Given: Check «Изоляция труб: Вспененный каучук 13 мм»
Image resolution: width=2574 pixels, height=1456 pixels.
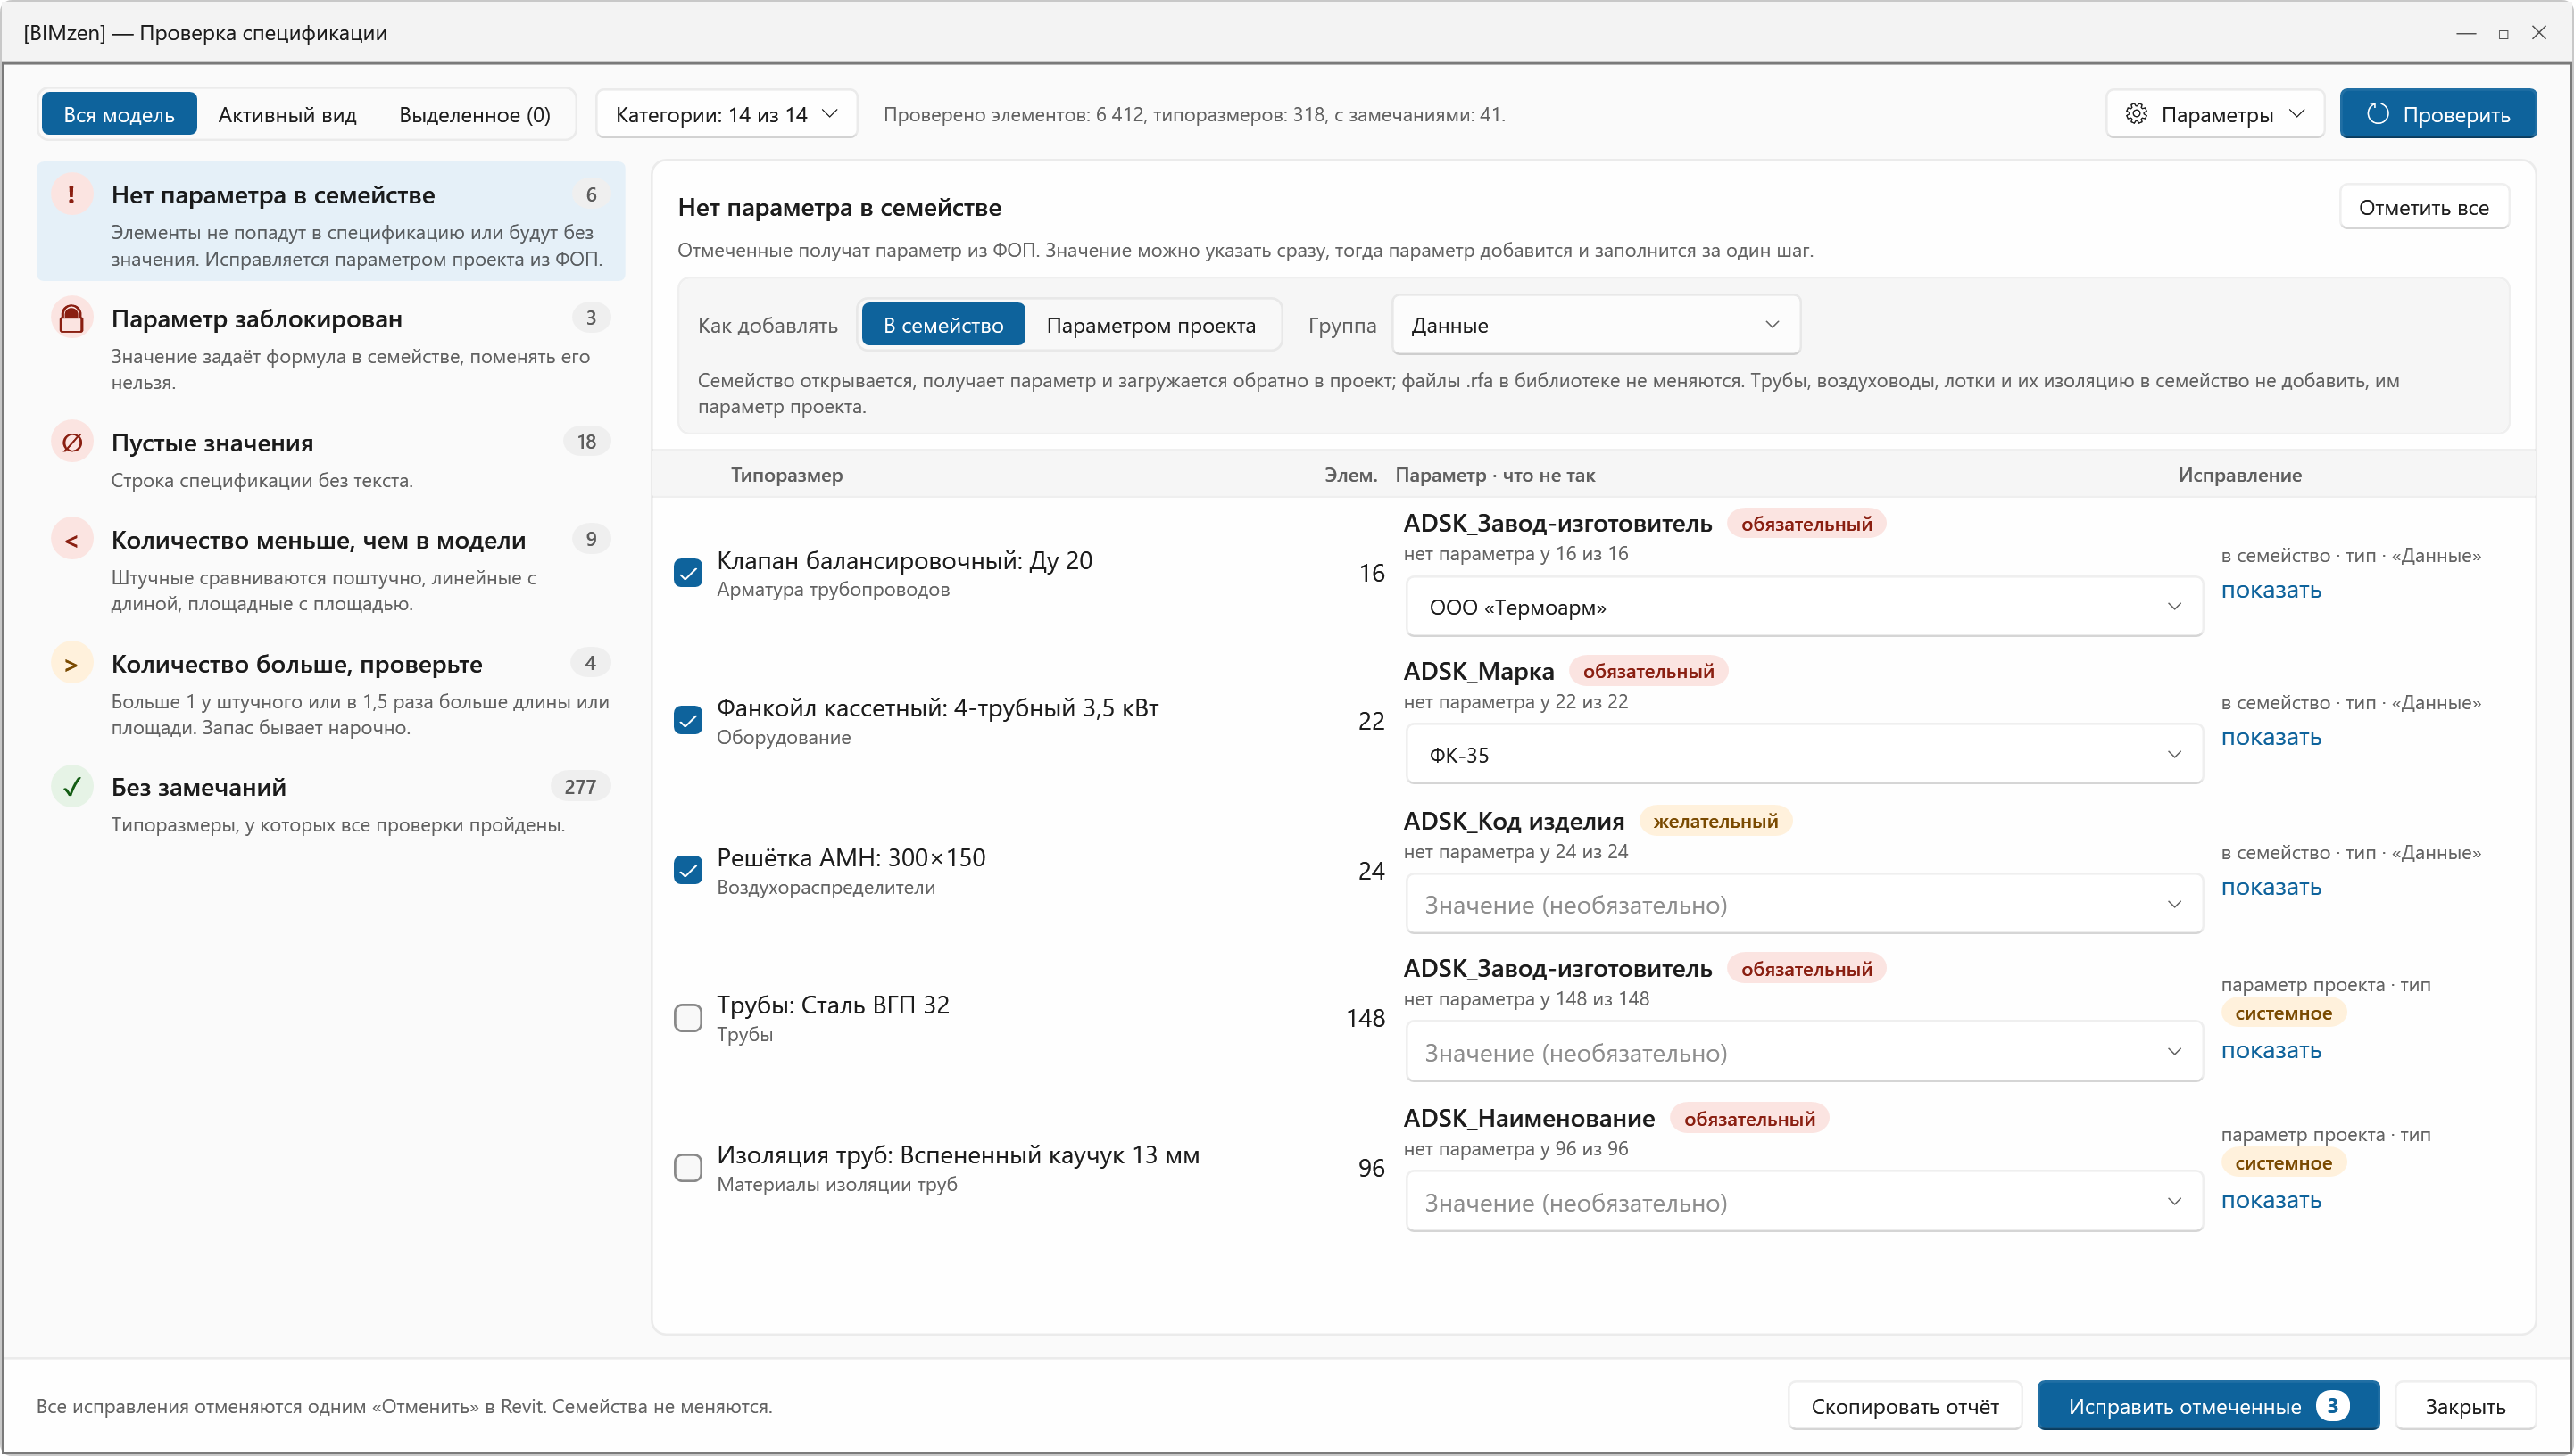Looking at the screenshot, I should (687, 1168).
